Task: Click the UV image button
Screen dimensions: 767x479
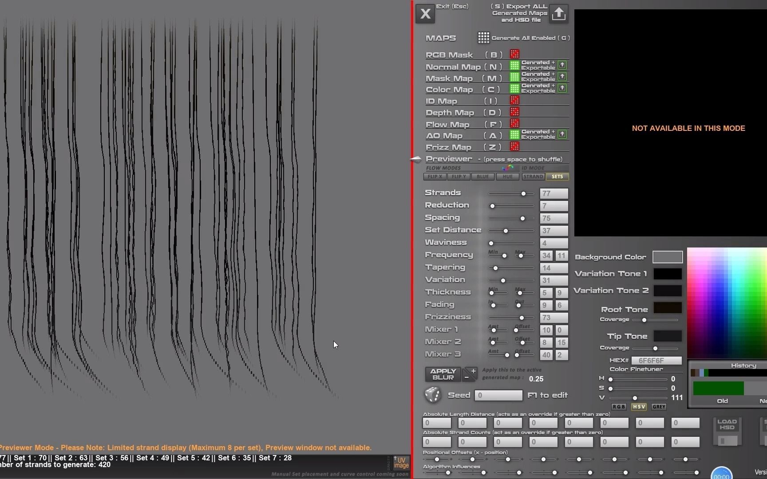Action: click(401, 463)
